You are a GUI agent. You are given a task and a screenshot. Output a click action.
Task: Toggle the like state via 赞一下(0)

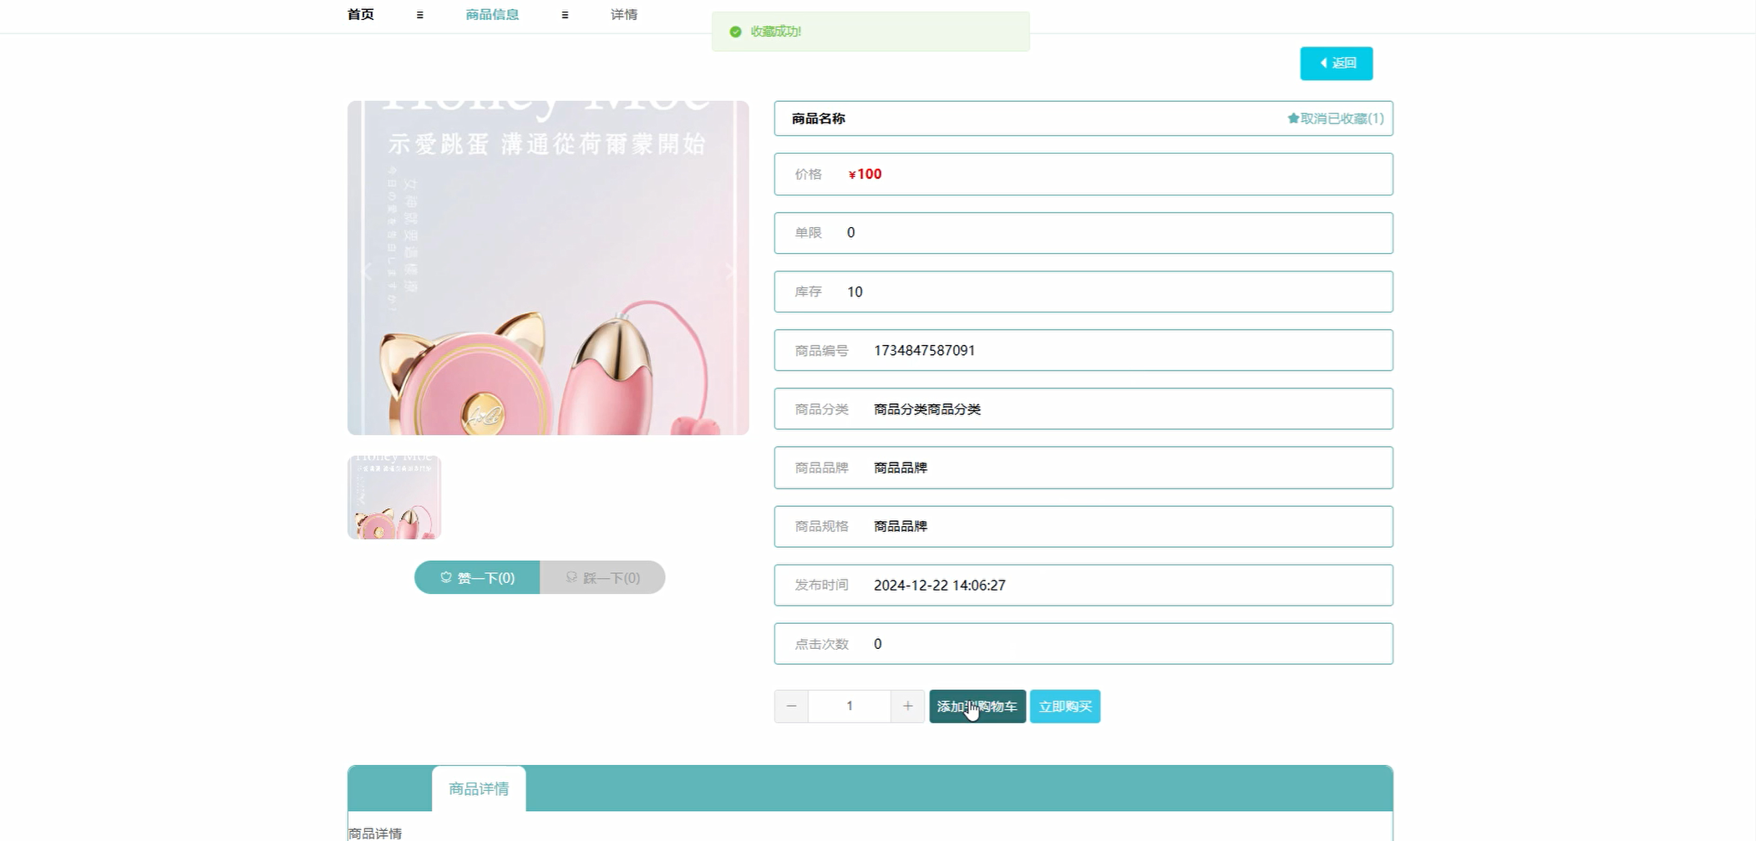click(476, 577)
